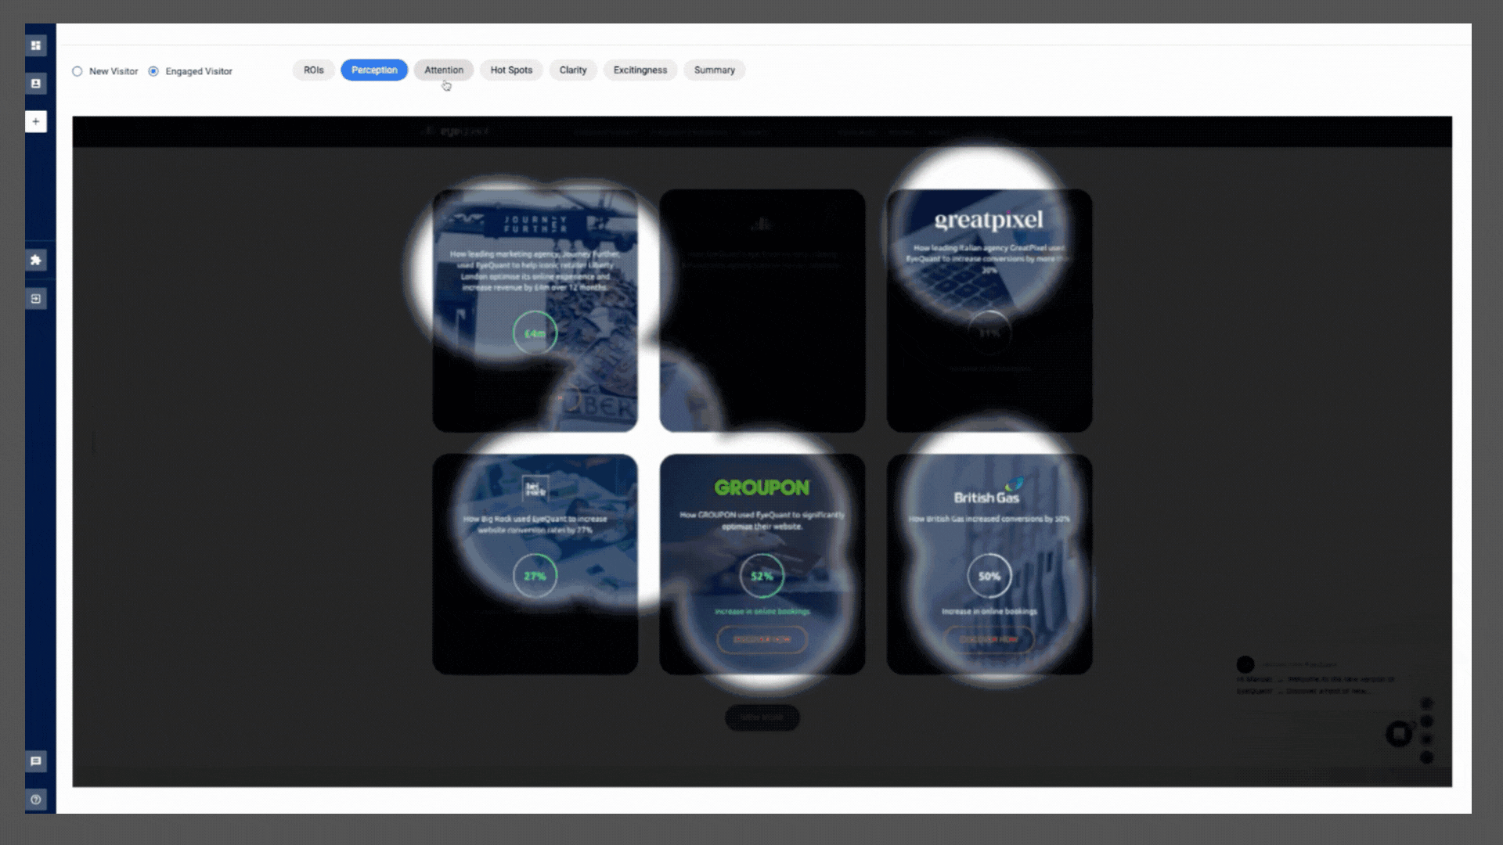Screen dimensions: 1503x845
Task: Select the Engaged Visitor radio button
Action: [x=153, y=71]
